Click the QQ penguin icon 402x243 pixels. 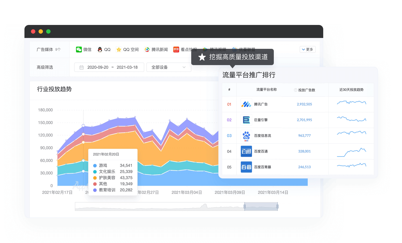pos(100,49)
